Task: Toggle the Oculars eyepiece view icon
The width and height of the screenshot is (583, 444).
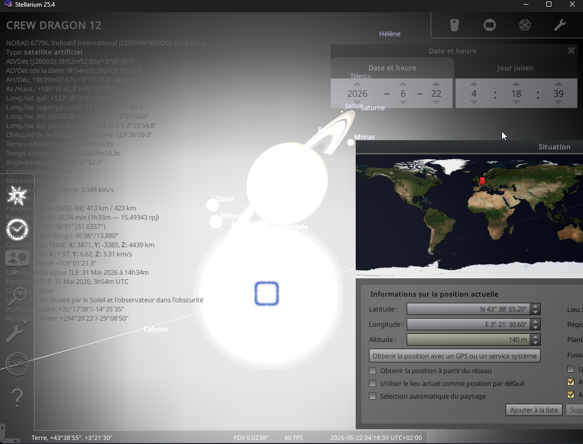Action: click(455, 25)
